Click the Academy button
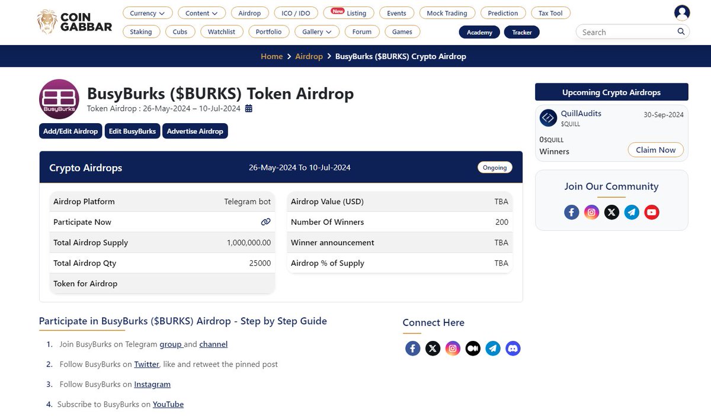Viewport: 711px width, 416px height. [479, 32]
